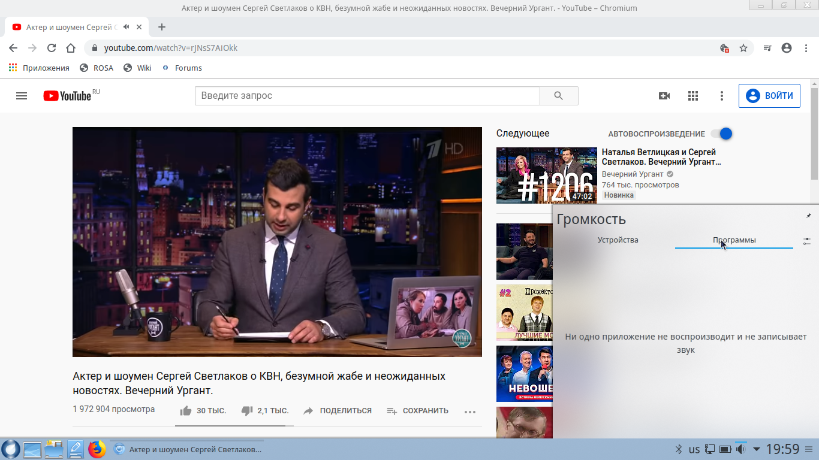Switch to the Устройства tab
This screenshot has width=819, height=460.
618,240
